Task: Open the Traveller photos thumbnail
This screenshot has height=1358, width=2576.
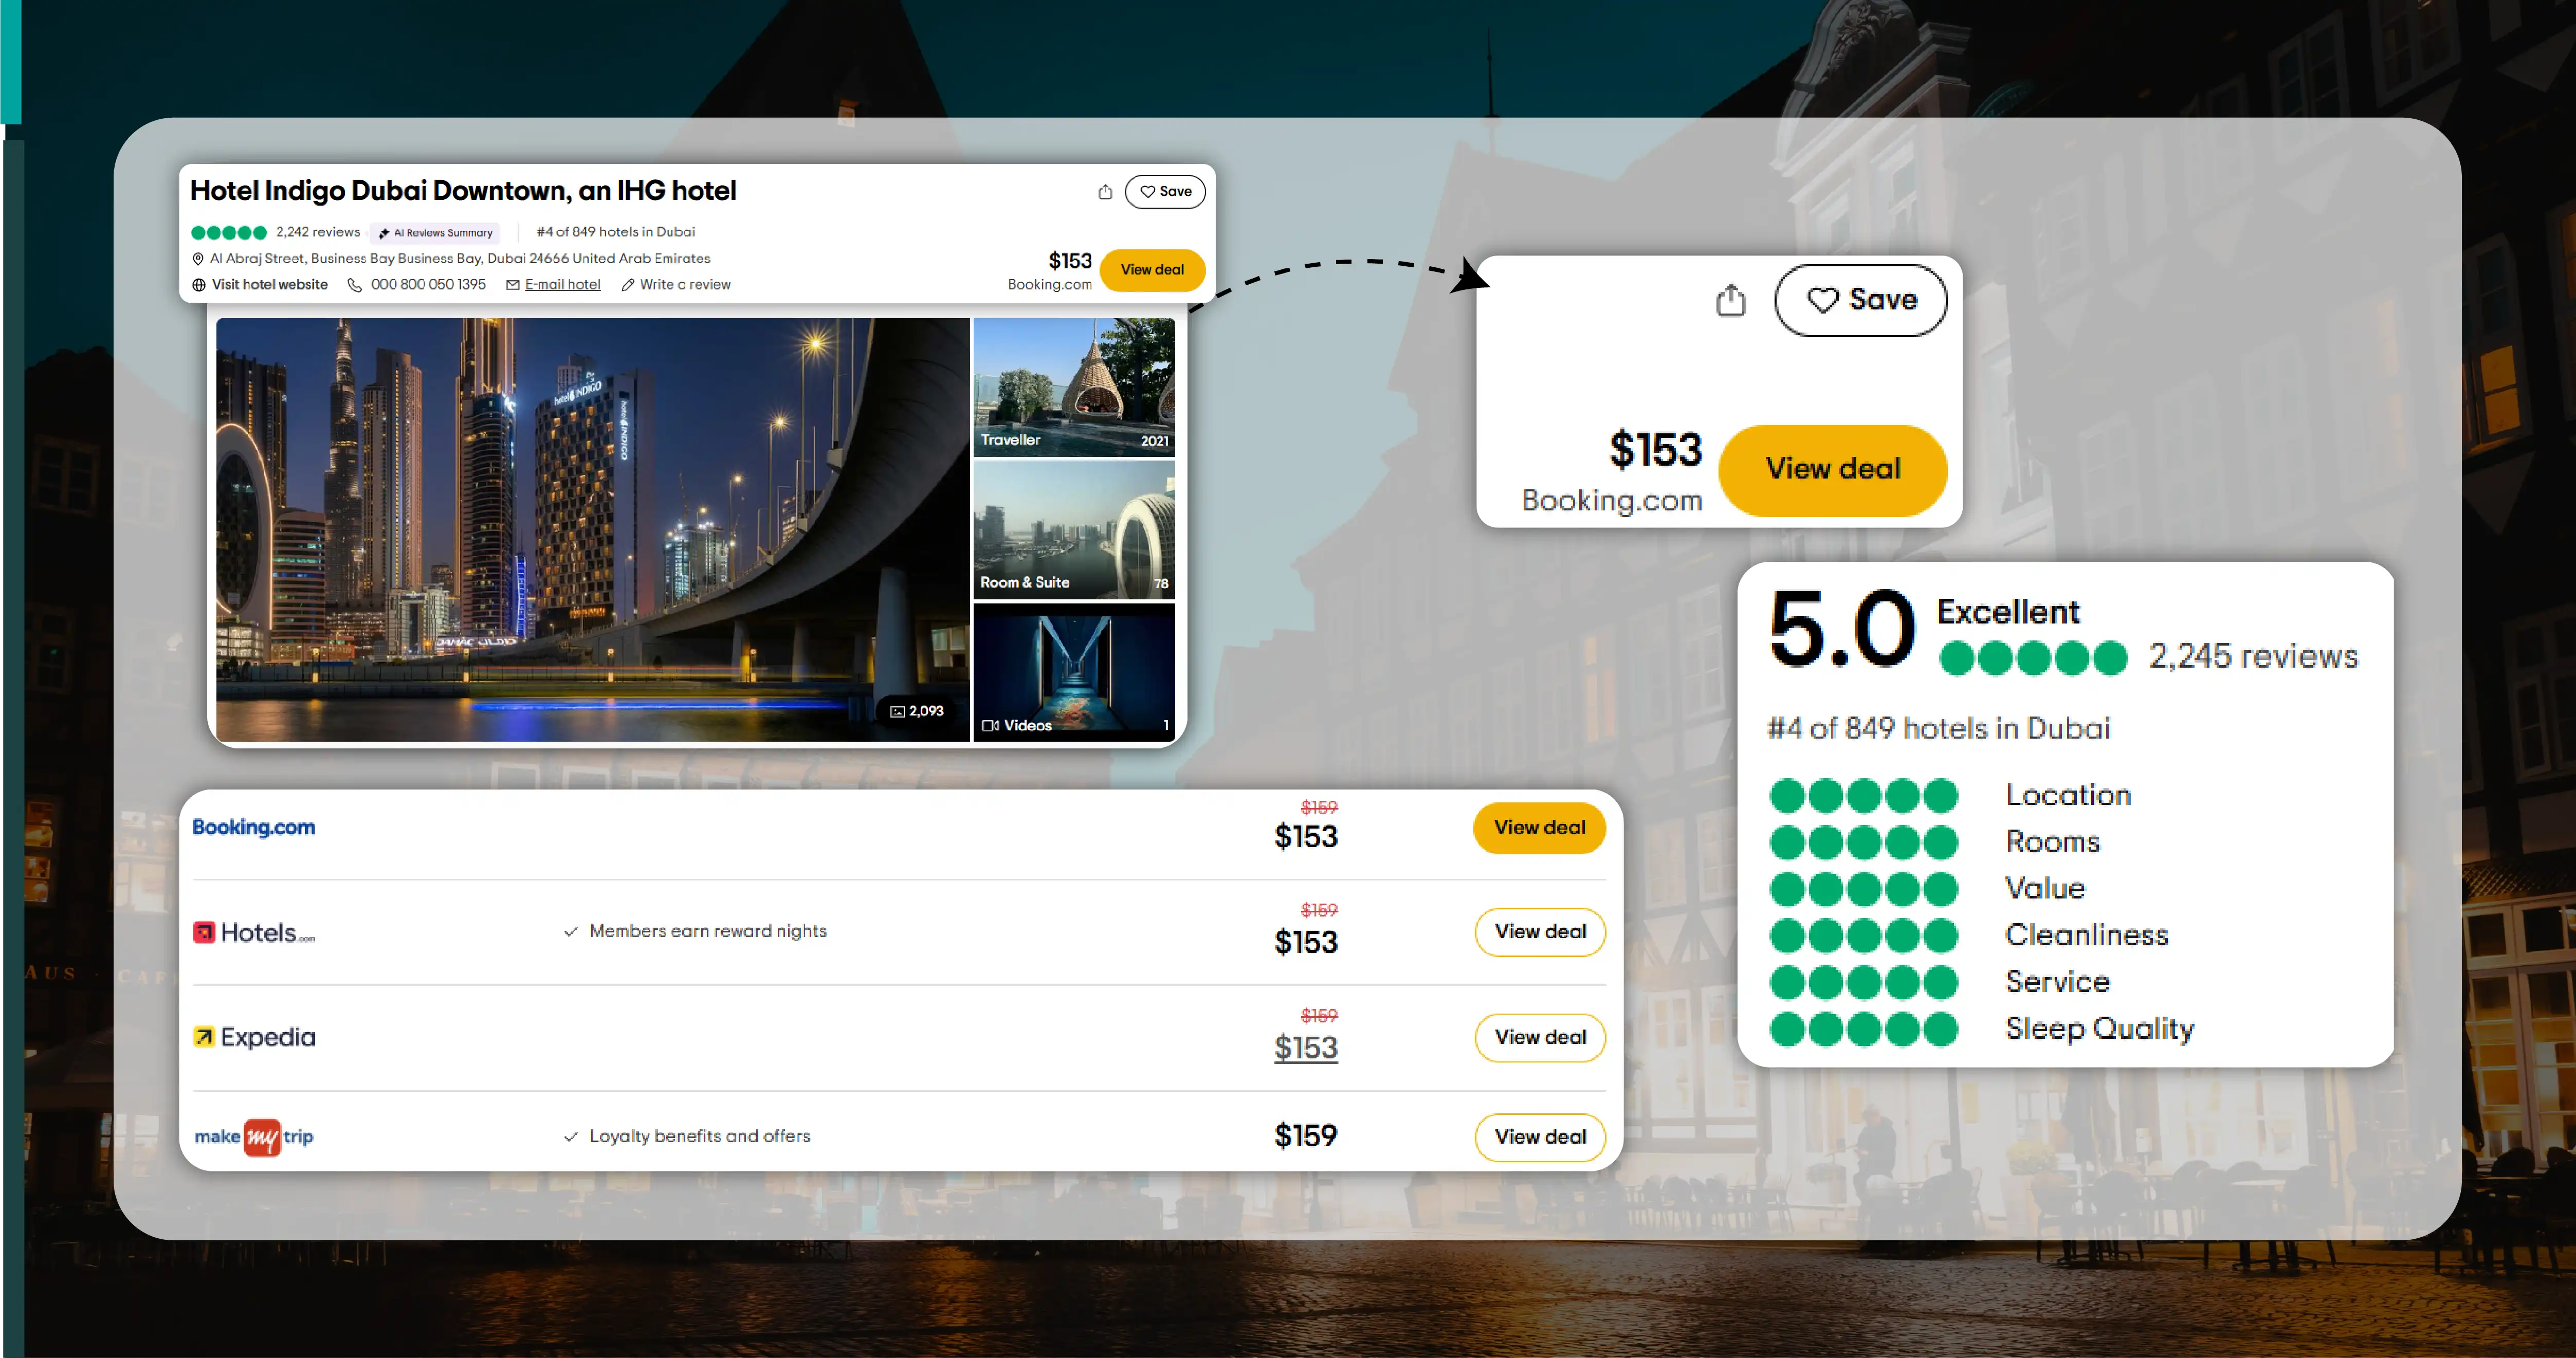Action: tap(1074, 387)
